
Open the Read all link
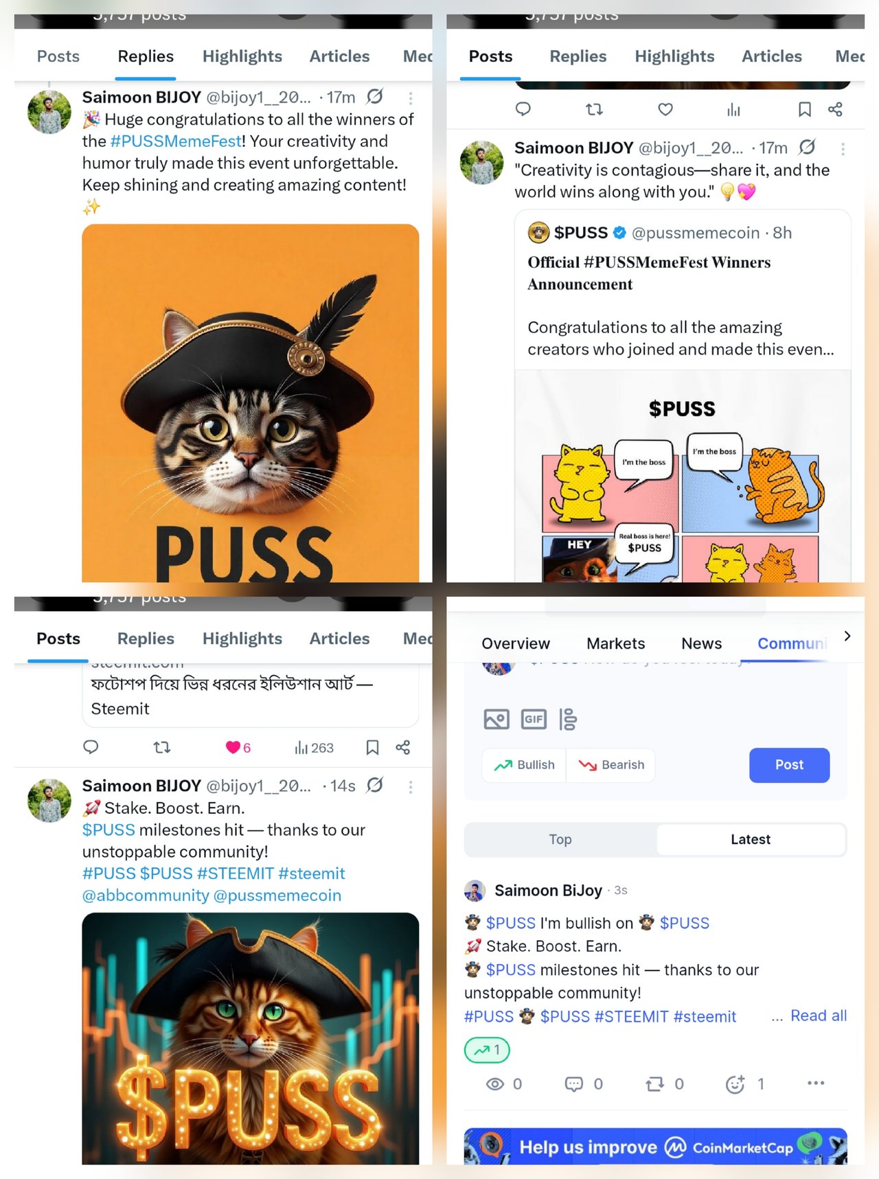819,1016
